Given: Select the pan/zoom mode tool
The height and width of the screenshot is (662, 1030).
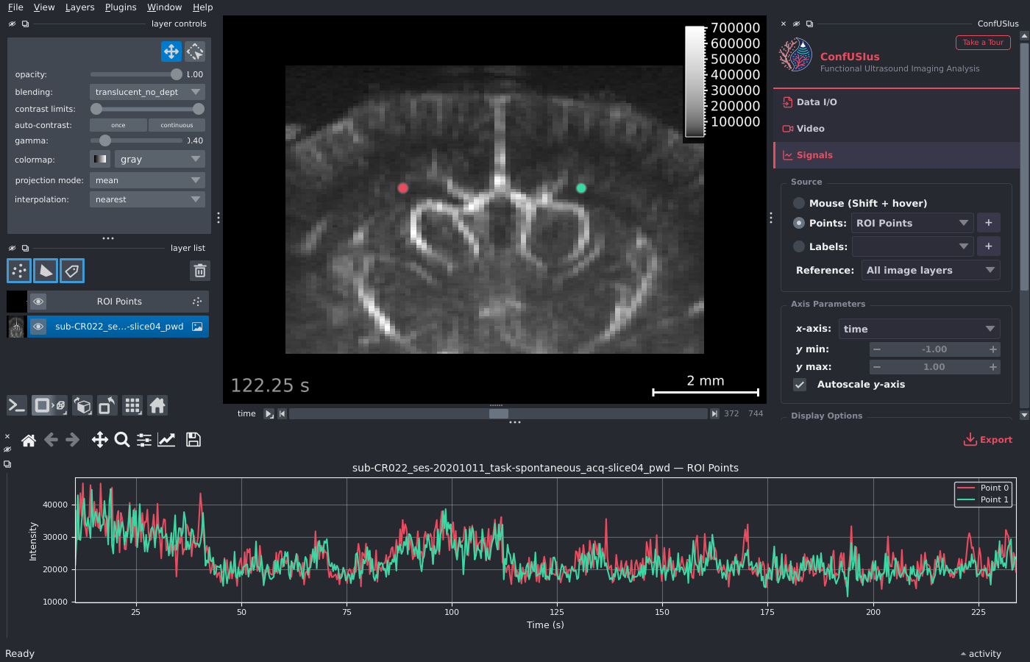Looking at the screenshot, I should pos(171,51).
